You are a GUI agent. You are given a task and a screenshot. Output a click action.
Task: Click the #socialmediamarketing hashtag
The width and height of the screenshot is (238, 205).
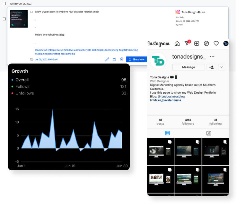pos(48,54)
